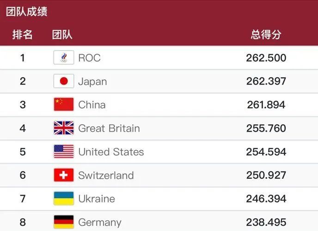Open the United States team link
The height and width of the screenshot is (231, 318).
point(111,152)
